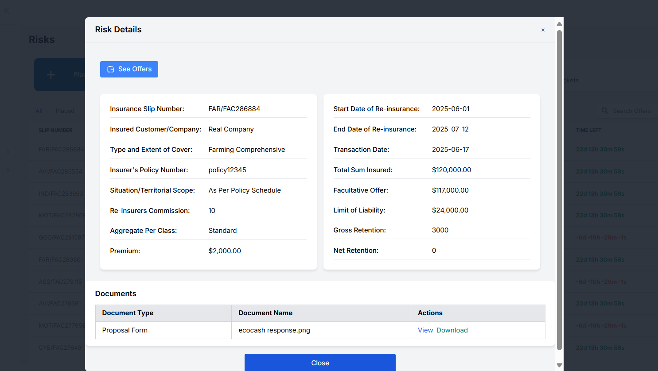The height and width of the screenshot is (371, 658).
Task: Click the magnifier icon beside Search Offers
Action: pos(605,111)
